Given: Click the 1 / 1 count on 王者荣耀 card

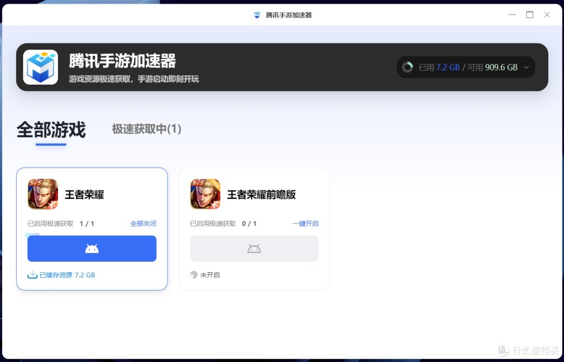Looking at the screenshot, I should click(87, 224).
